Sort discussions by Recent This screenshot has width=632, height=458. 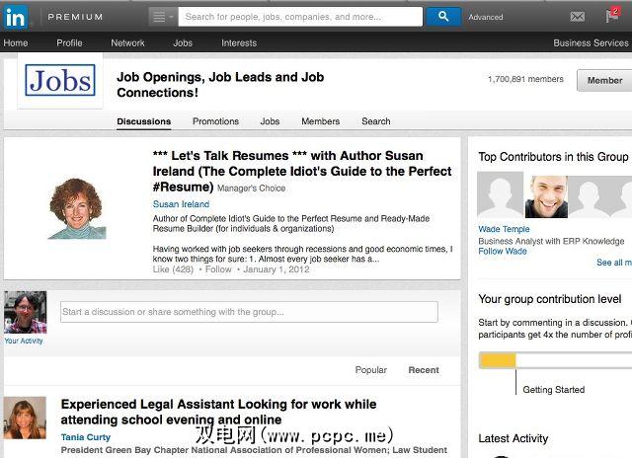[x=424, y=370]
